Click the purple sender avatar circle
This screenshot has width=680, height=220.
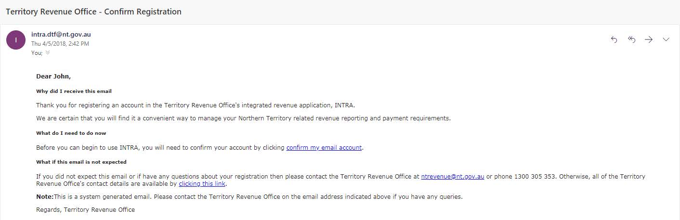pyautogui.click(x=16, y=39)
